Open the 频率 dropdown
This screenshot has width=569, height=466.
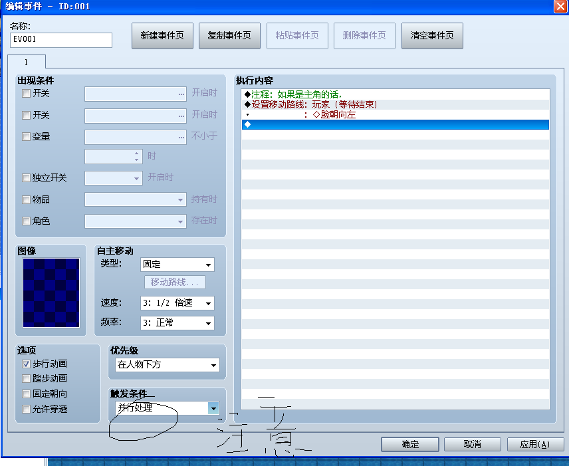[177, 323]
